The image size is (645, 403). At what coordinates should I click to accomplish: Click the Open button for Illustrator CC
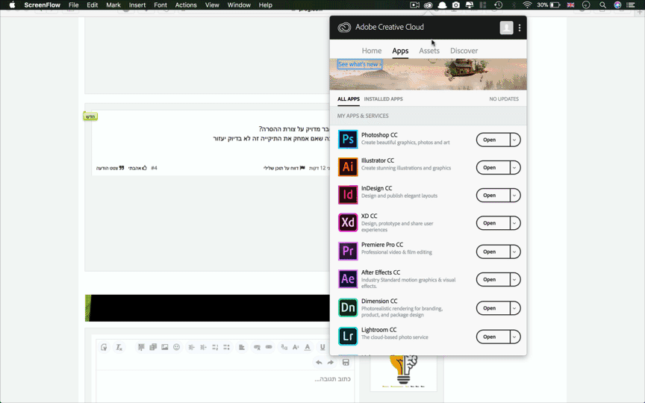(x=493, y=167)
